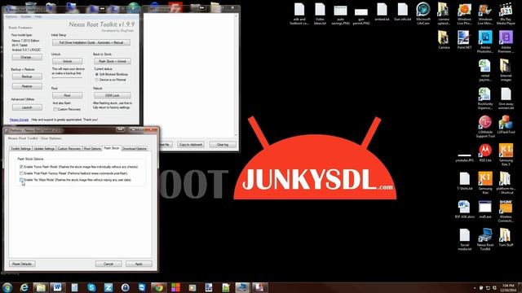Screen dimensions: 522x293
Task: Click Reset Defaults button
Action: [x=22, y=264]
